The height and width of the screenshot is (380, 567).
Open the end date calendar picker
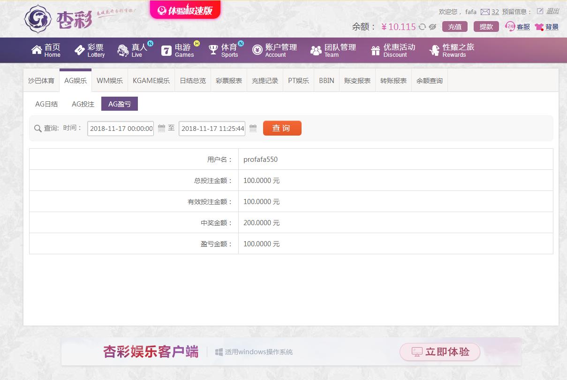pos(253,128)
